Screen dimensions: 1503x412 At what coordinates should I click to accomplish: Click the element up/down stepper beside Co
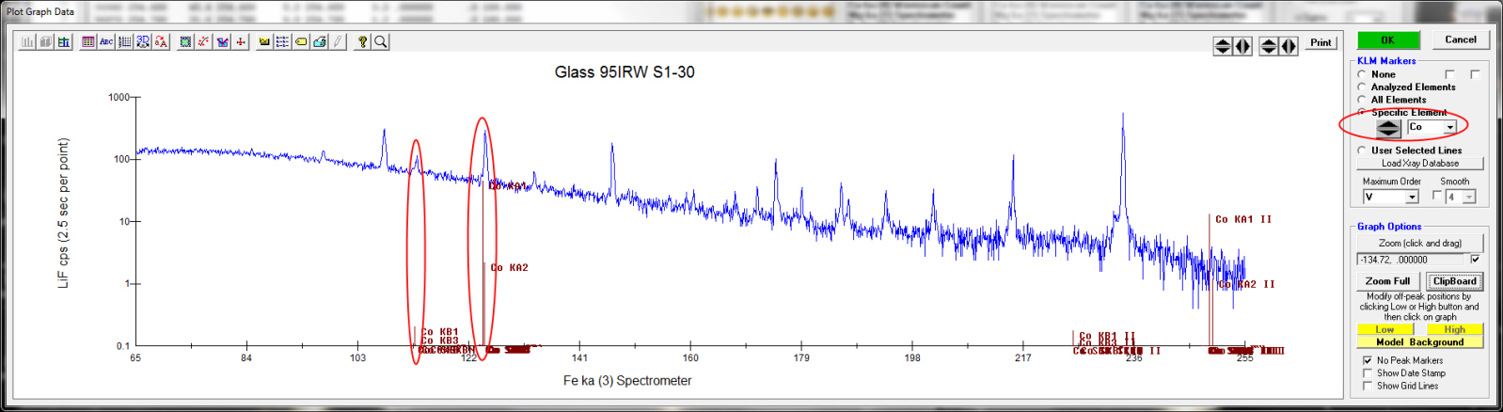pyautogui.click(x=1388, y=127)
